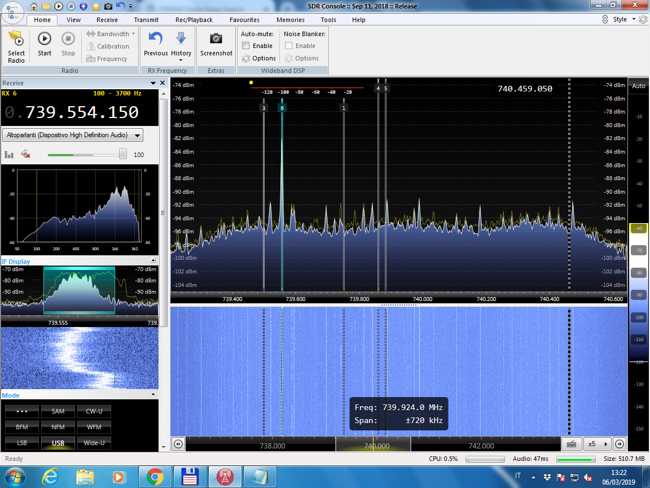This screenshot has width=650, height=488.
Task: Click the small stop icon in title bar
Action: 71,6
